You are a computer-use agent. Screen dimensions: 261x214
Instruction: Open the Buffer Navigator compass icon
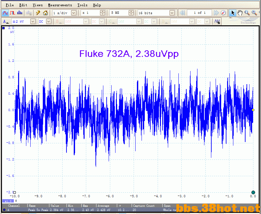click(x=223, y=13)
